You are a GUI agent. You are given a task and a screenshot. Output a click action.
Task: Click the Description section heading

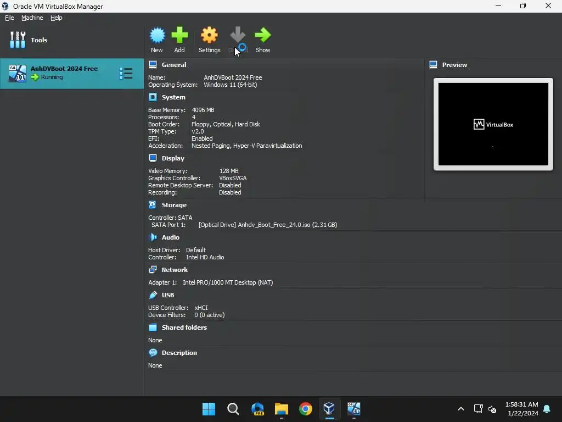click(x=179, y=353)
